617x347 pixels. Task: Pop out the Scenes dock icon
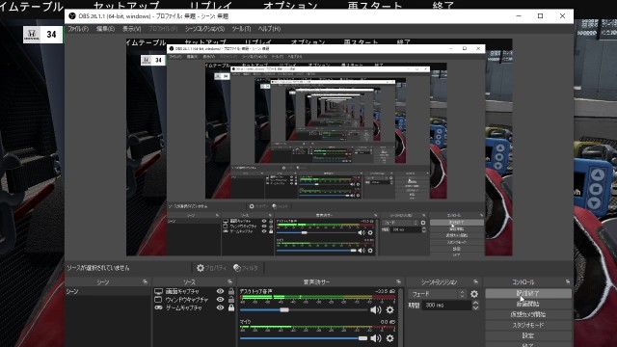pos(145,282)
